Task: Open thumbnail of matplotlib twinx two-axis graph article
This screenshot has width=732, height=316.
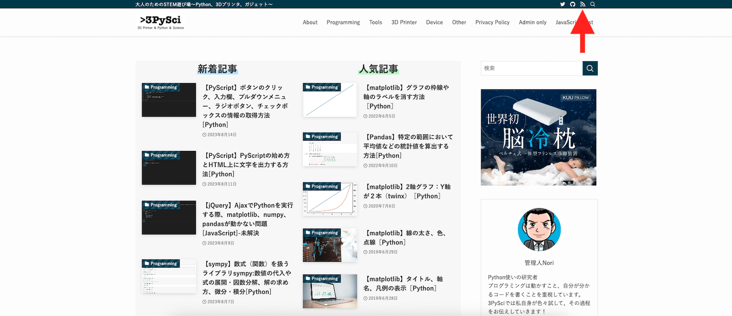Action: 330,199
